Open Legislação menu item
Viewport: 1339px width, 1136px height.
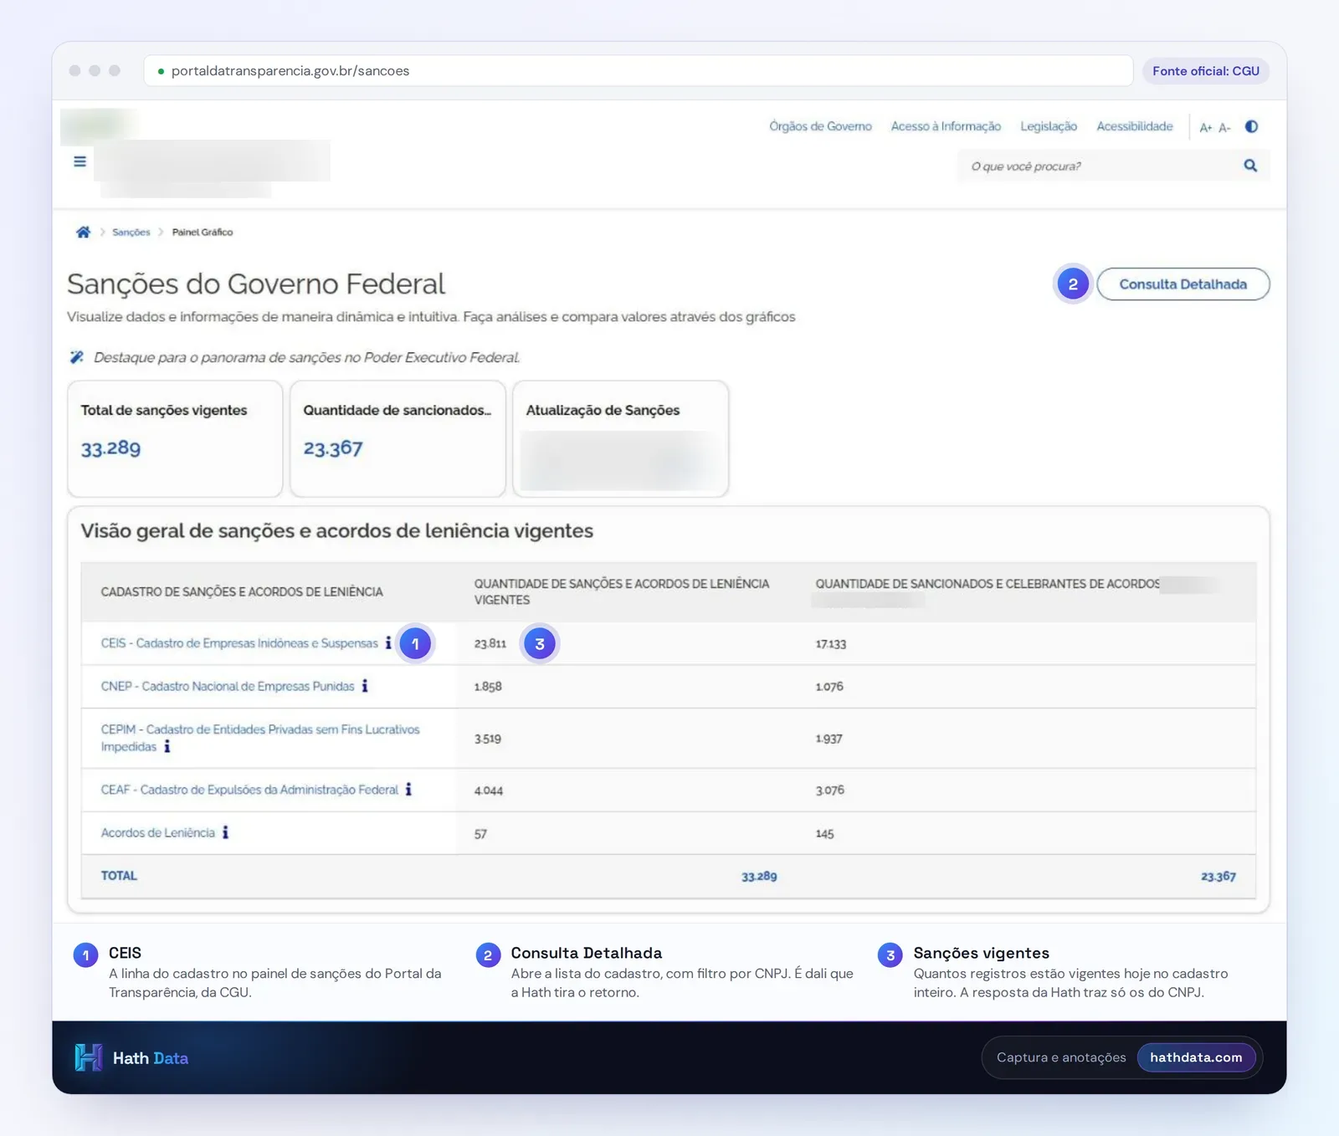1049,126
